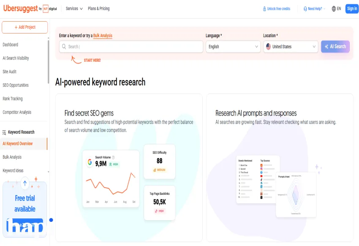The width and height of the screenshot is (359, 246).
Task: Click the 9,9M search volume value
Action: [101, 164]
